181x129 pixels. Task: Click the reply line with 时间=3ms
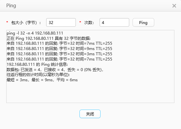[x=59, y=54]
